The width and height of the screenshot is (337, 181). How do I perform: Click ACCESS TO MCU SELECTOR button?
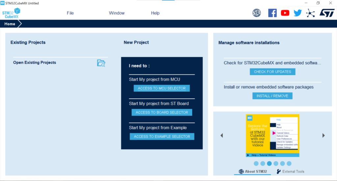pos(162,88)
